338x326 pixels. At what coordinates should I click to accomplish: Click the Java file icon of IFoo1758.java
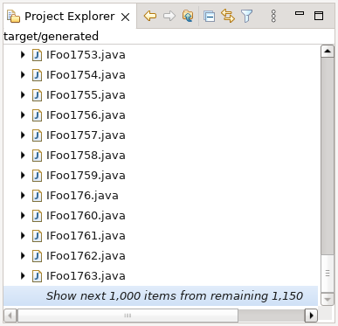pyautogui.click(x=37, y=156)
